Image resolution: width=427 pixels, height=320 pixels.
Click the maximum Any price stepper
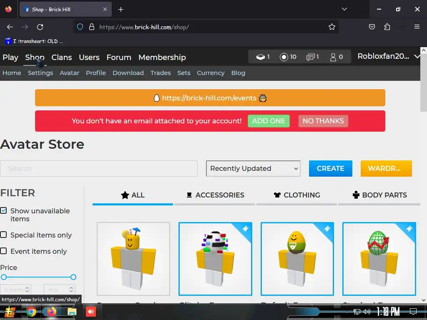71,290
